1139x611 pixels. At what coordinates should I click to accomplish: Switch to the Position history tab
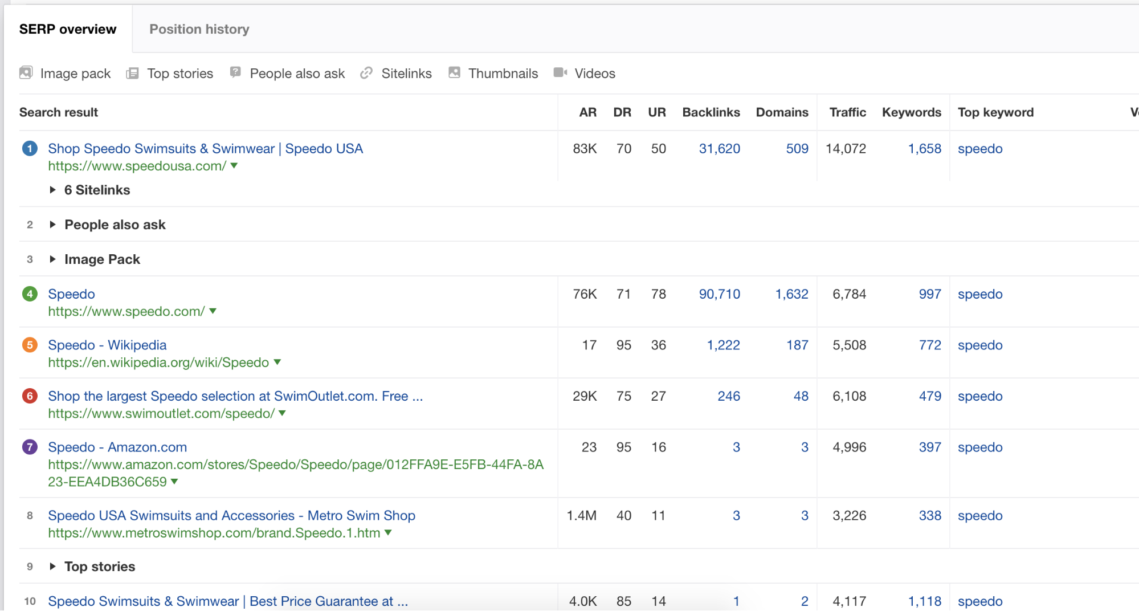pos(199,29)
